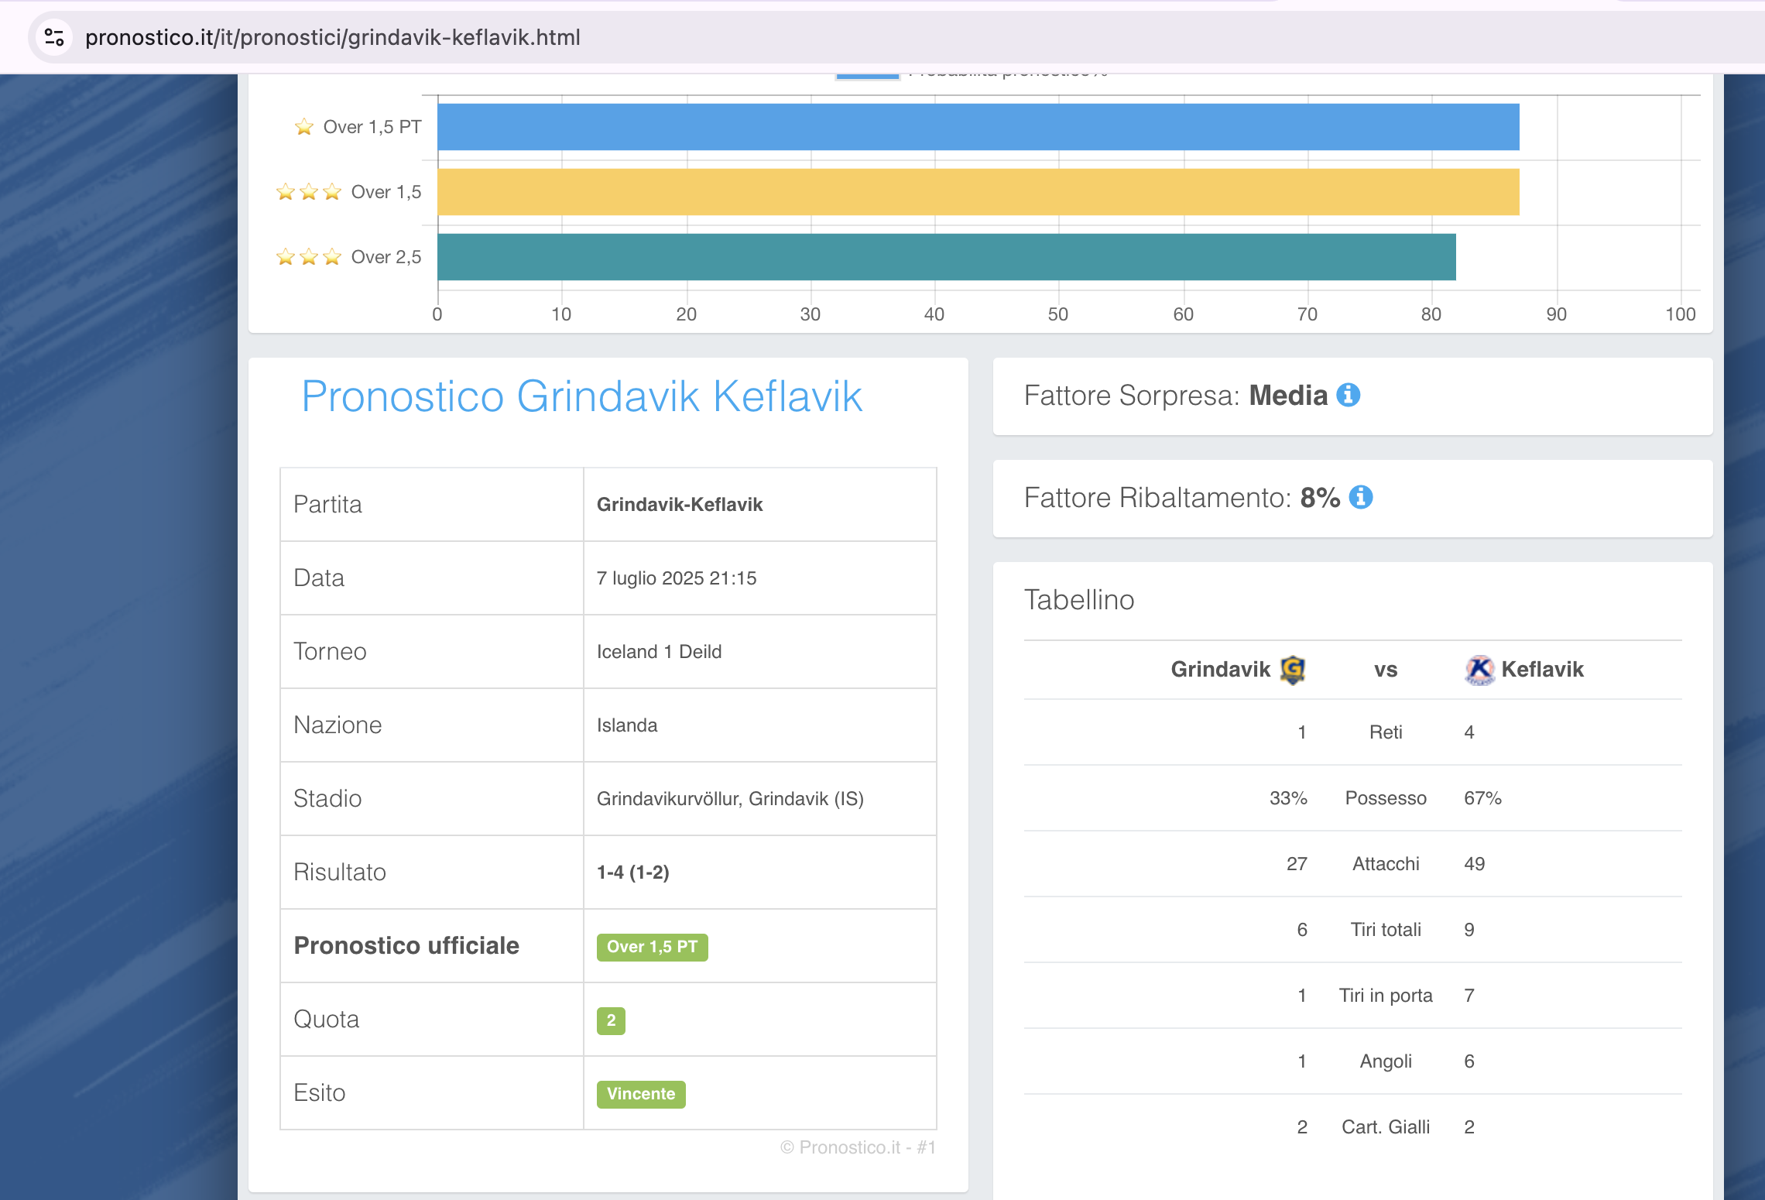Image resolution: width=1765 pixels, height=1200 pixels.
Task: Click the Cart. Gialli row label
Action: click(x=1386, y=1127)
